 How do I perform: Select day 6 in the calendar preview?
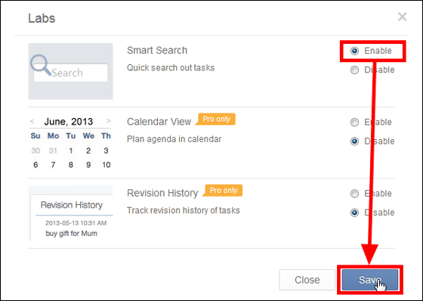tap(36, 165)
